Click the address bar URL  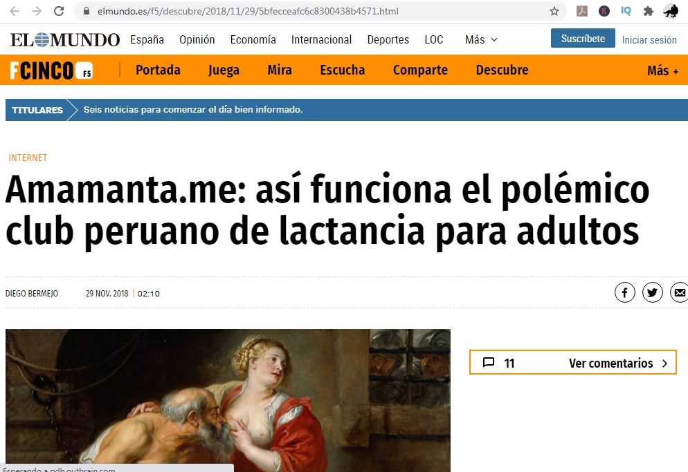[x=248, y=11]
